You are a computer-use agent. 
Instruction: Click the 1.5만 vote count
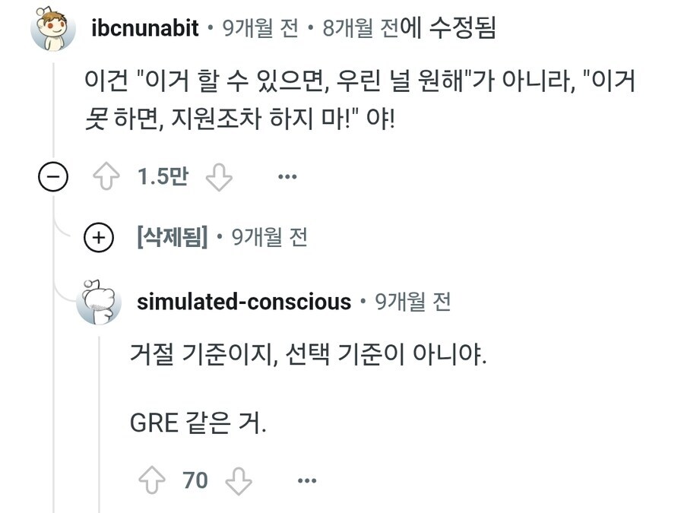[162, 178]
